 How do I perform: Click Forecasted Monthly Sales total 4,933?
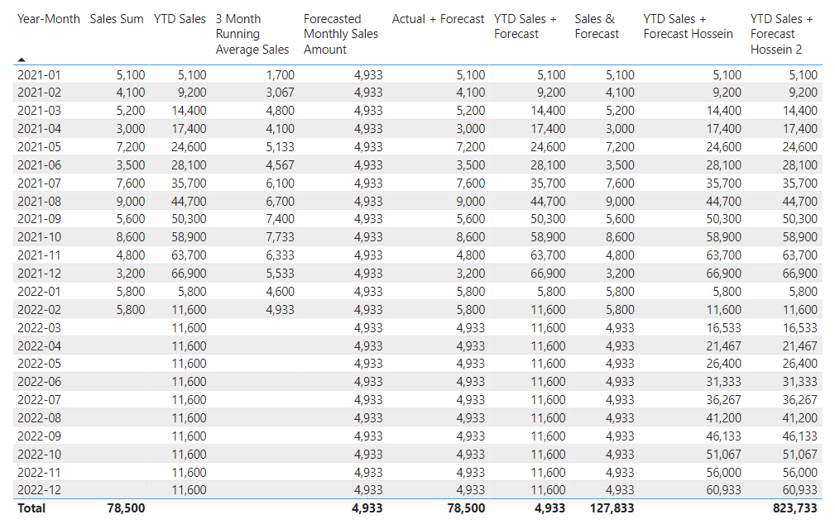[367, 508]
